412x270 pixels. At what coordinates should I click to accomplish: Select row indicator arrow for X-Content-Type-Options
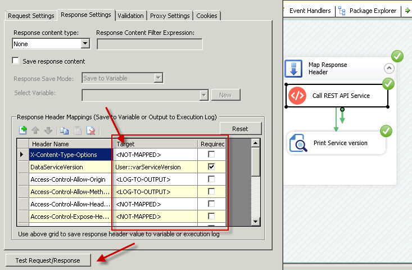click(22, 155)
